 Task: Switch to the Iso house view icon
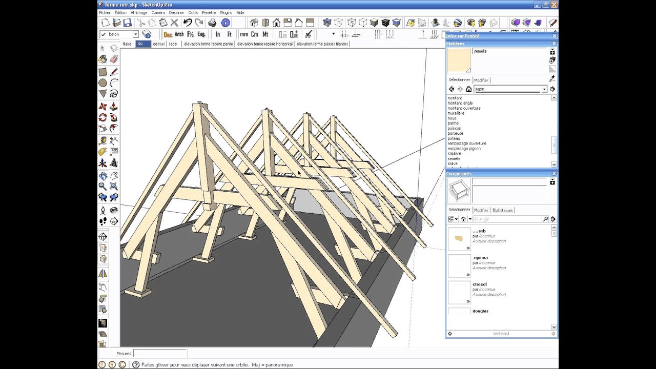pyautogui.click(x=254, y=23)
